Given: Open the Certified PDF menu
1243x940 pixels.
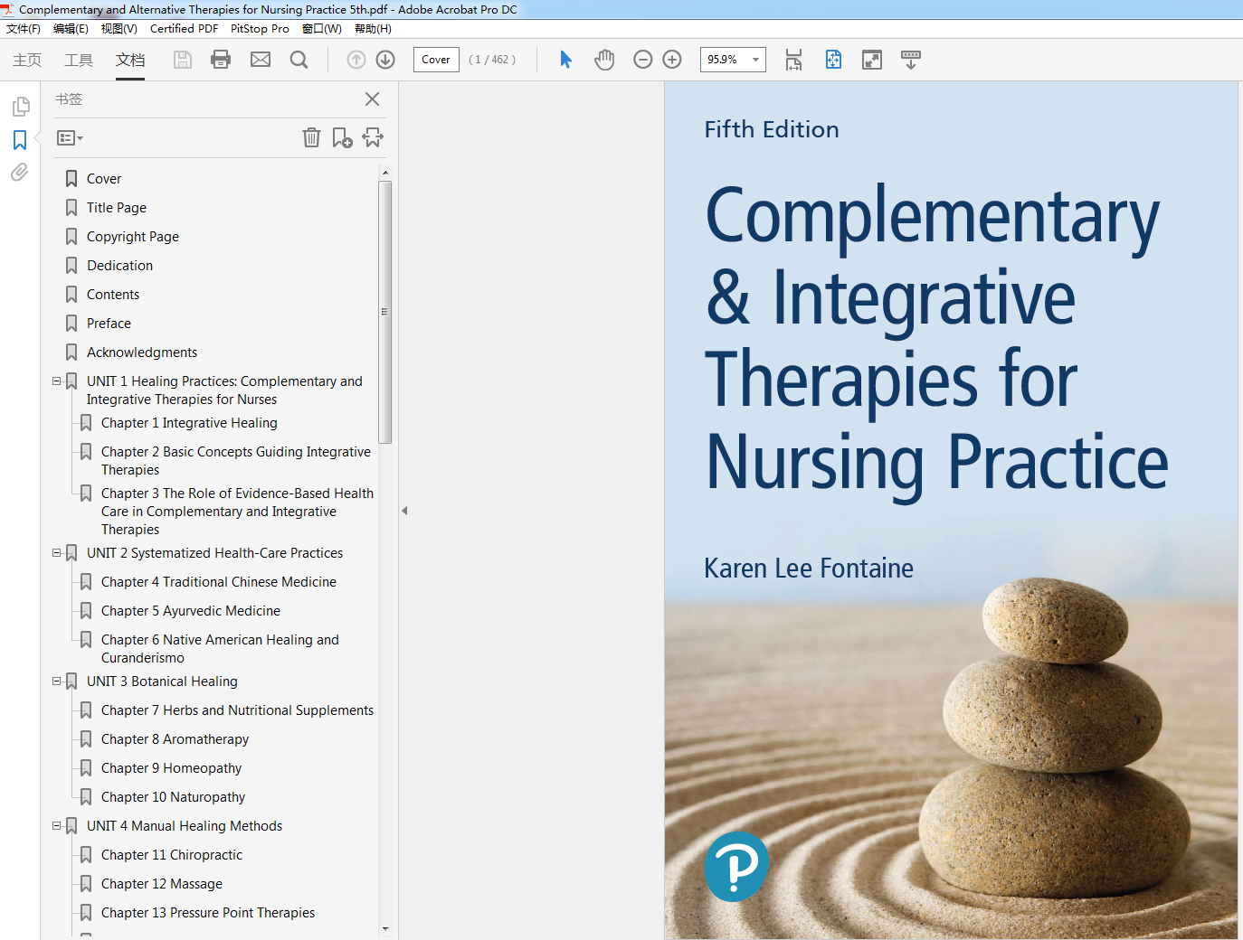Looking at the screenshot, I should click(184, 29).
